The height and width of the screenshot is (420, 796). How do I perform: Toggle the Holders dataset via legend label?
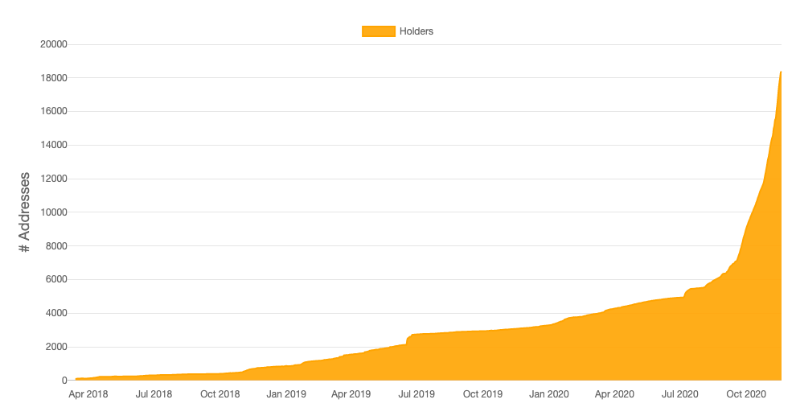[x=416, y=31]
